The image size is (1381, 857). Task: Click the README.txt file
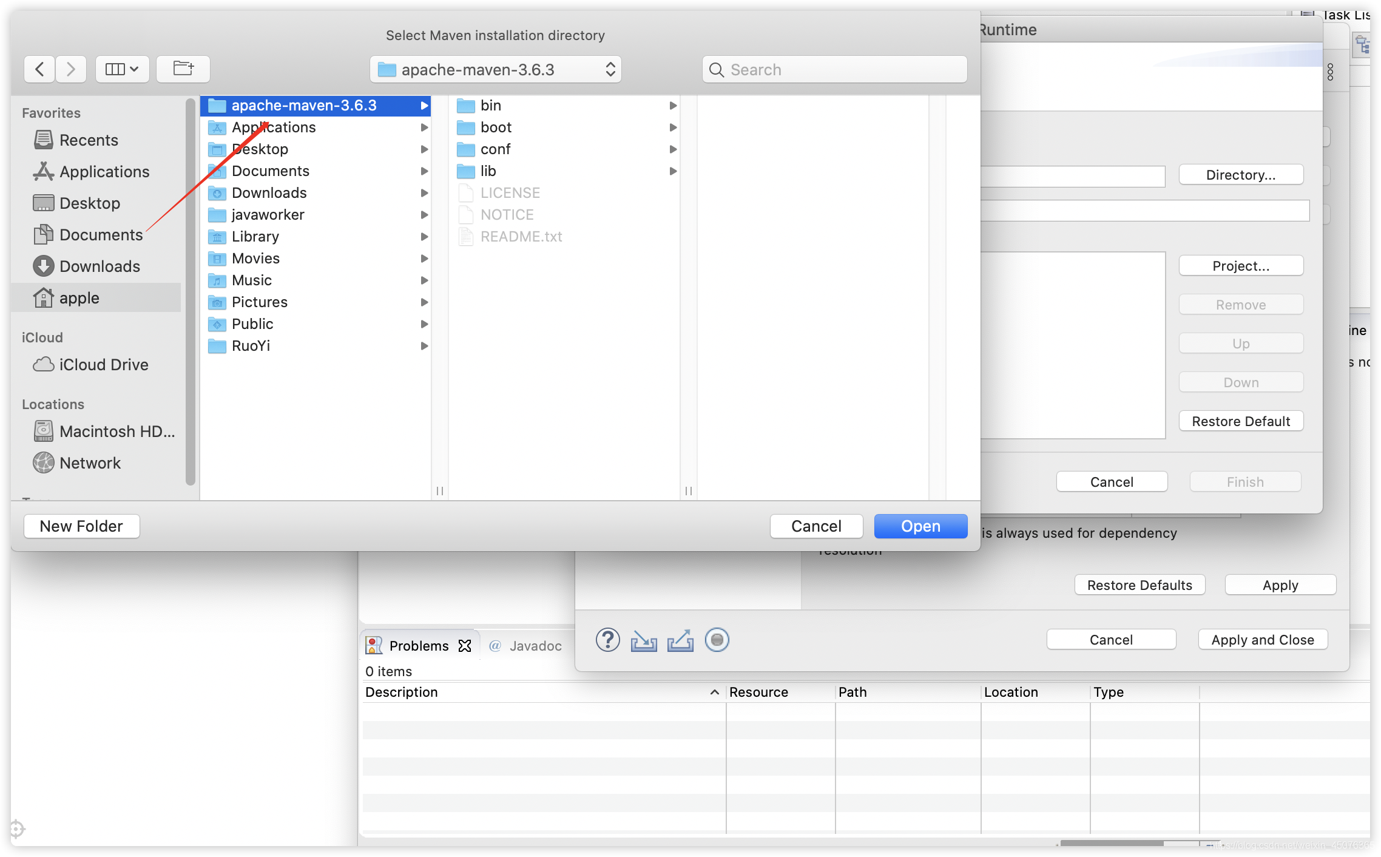pyautogui.click(x=564, y=237)
